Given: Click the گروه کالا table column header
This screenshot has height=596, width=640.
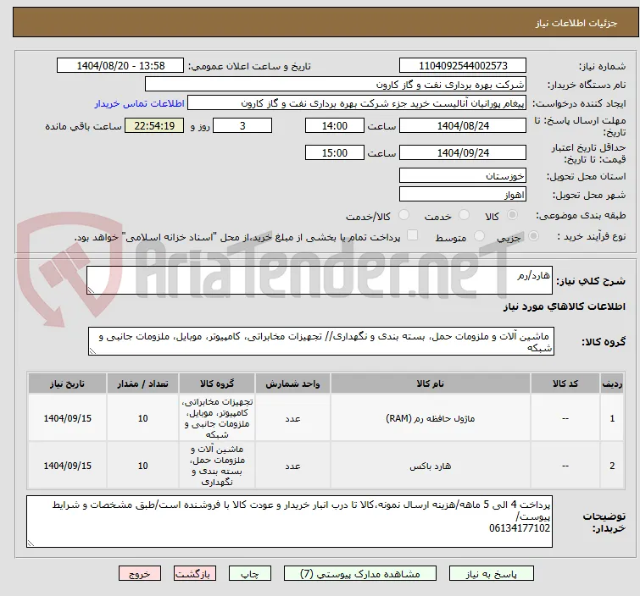Looking at the screenshot, I should [x=217, y=384].
